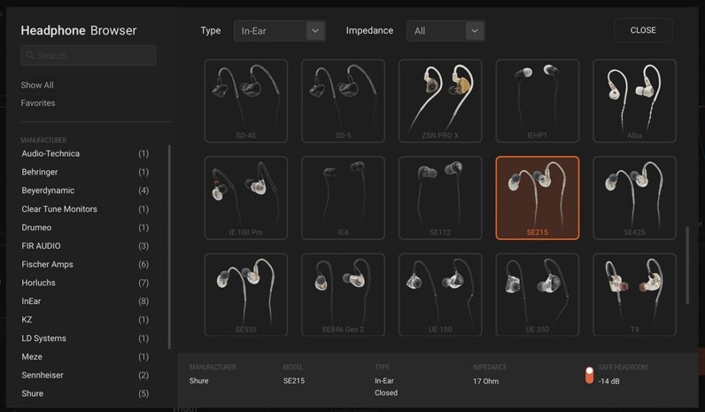Filter by KZ manufacturer
Screen dimensions: 705x412
[85, 319]
